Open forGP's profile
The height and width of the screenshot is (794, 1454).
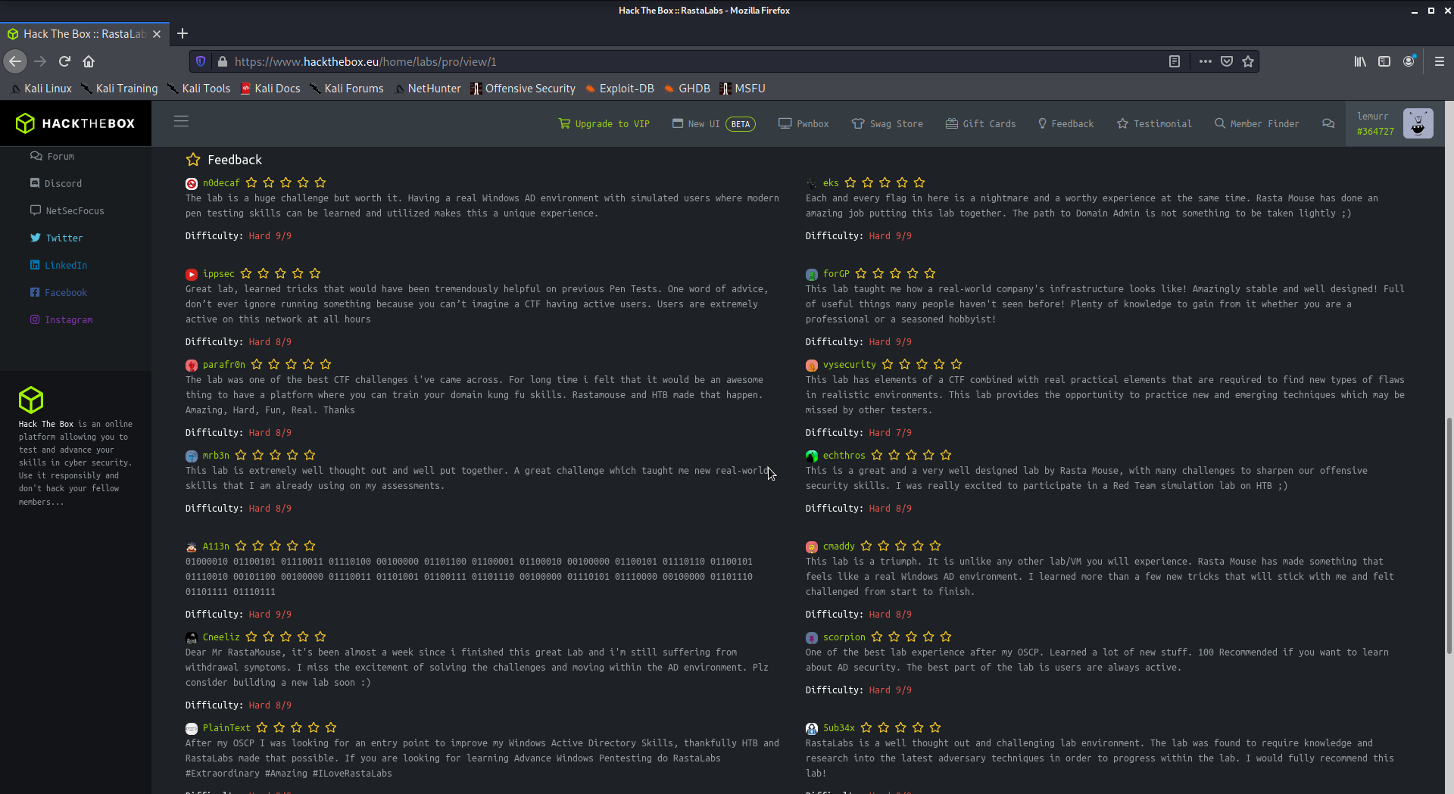(836, 274)
